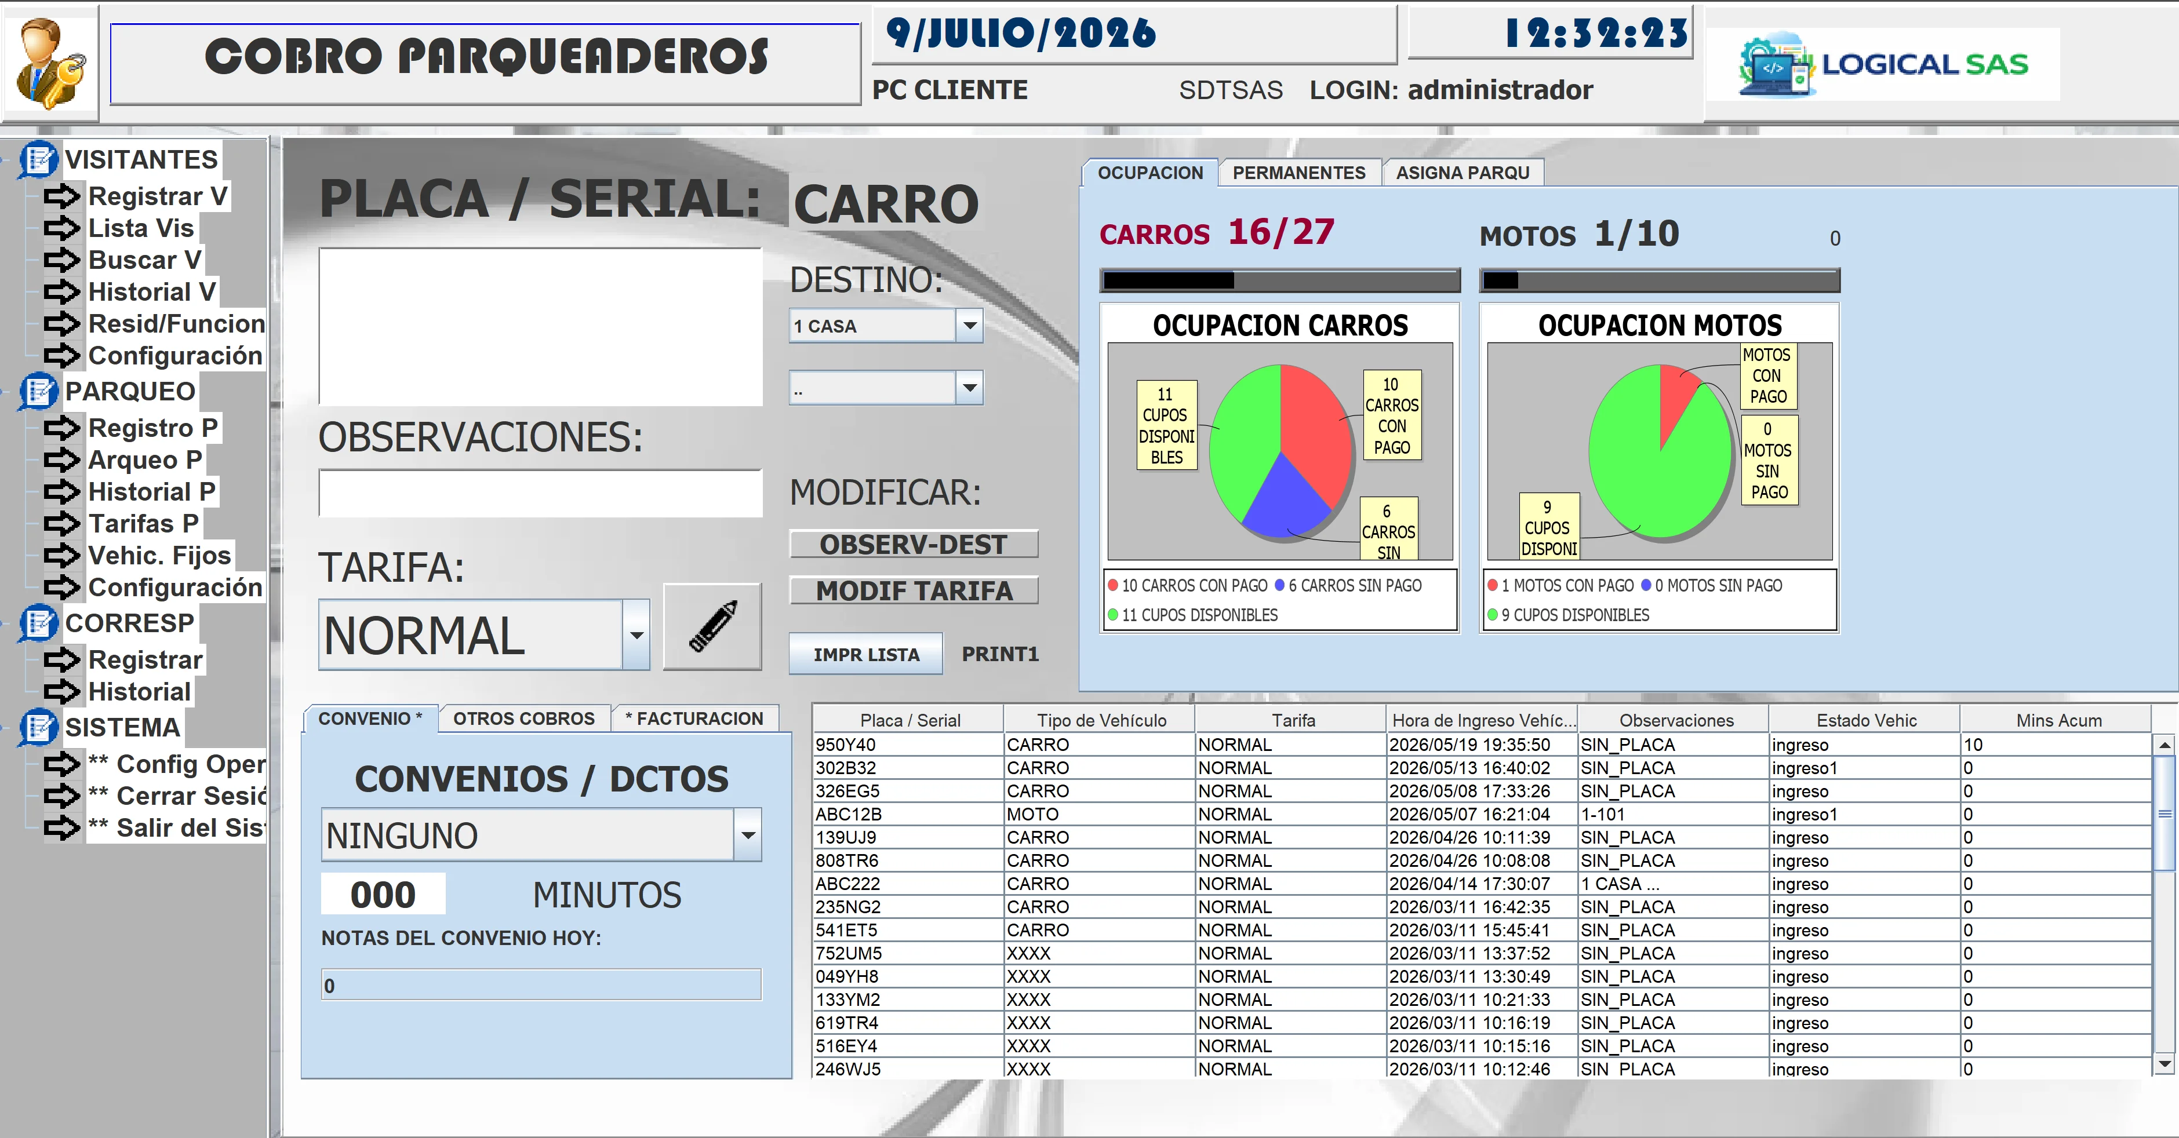Click the Logical SAS logo
The width and height of the screenshot is (2179, 1138).
tap(1883, 64)
